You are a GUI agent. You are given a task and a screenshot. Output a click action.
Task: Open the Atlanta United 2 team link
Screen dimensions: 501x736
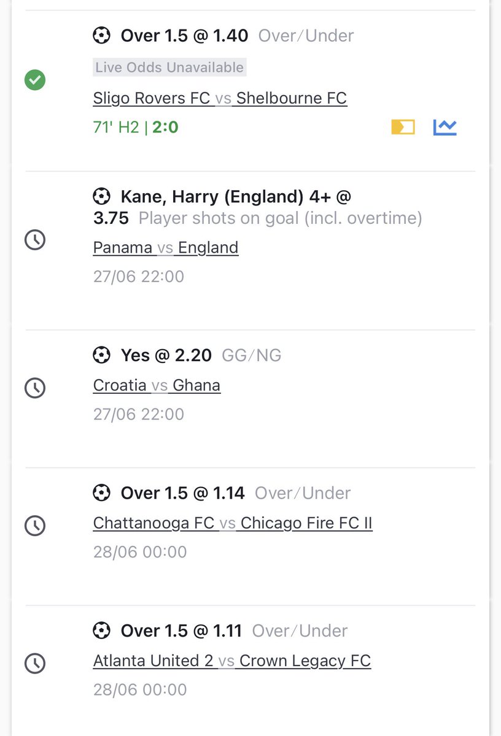(x=153, y=661)
